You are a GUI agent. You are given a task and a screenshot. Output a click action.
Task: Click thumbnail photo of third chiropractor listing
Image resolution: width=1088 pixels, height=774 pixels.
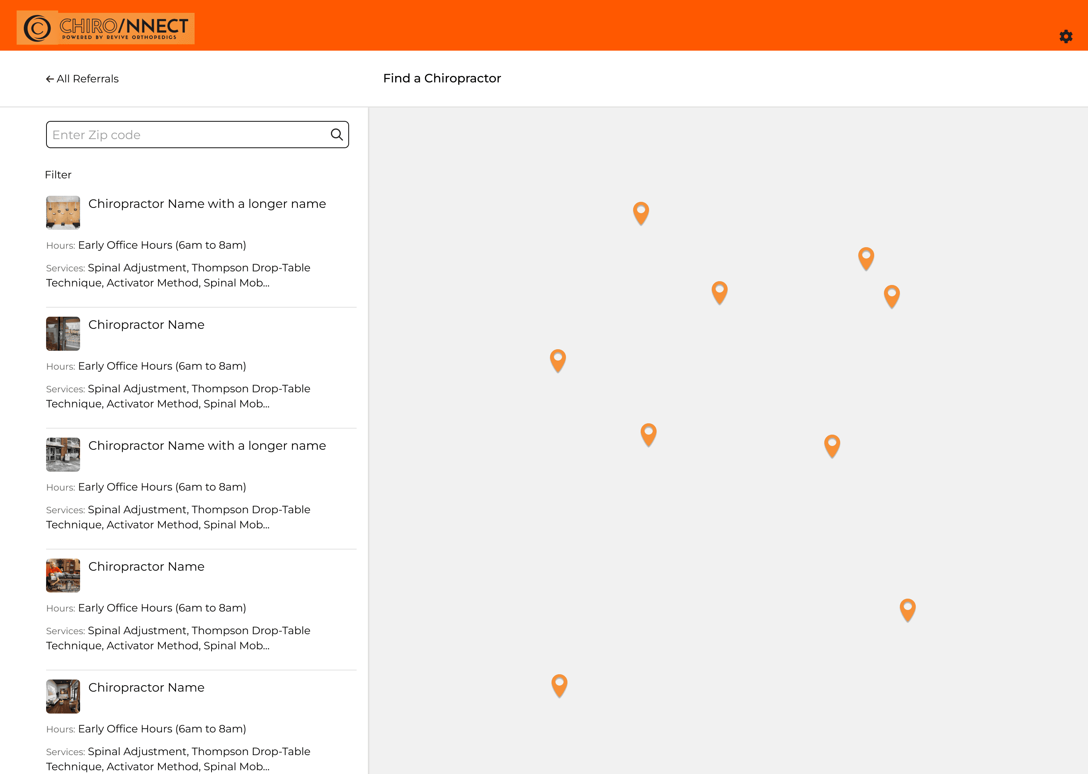(63, 455)
